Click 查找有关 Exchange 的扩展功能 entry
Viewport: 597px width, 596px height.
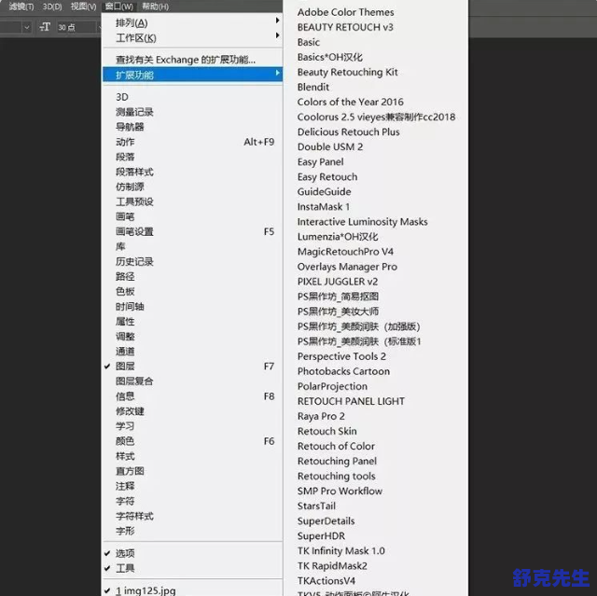tap(185, 60)
